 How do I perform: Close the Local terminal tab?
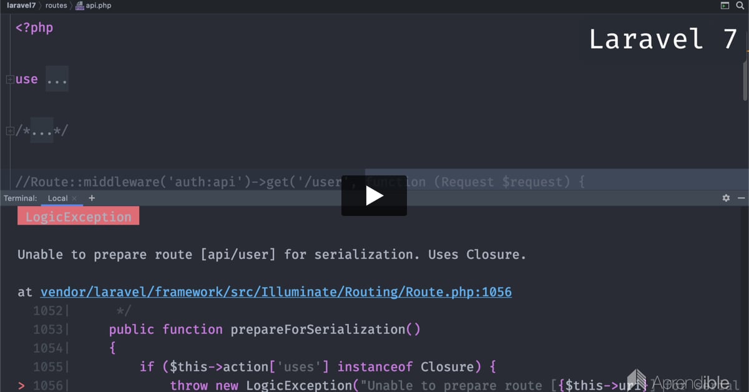74,198
